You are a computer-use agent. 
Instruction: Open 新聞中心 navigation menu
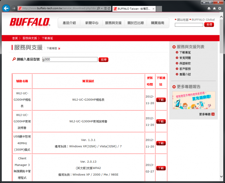(x=92, y=23)
